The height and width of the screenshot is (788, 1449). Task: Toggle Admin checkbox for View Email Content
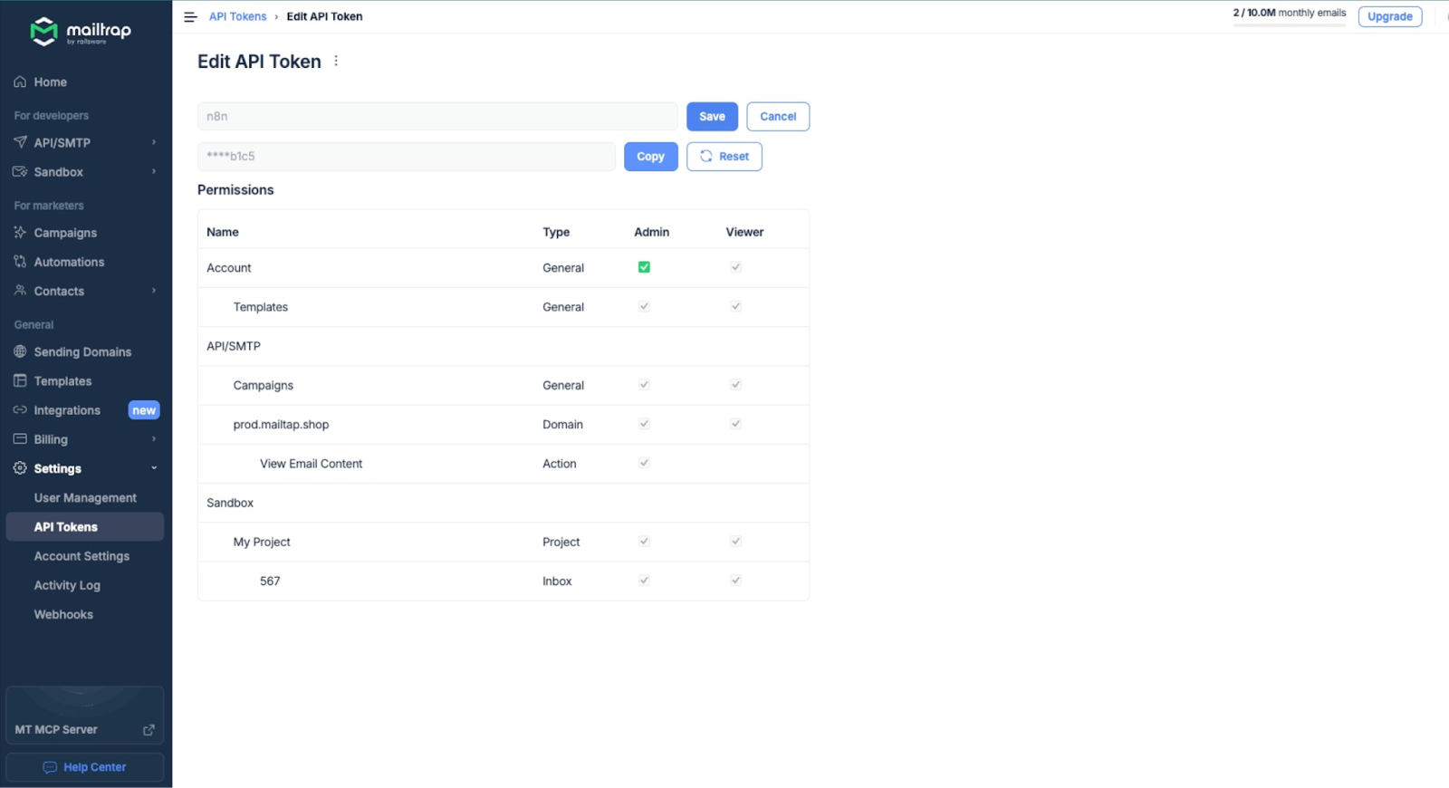click(x=644, y=463)
